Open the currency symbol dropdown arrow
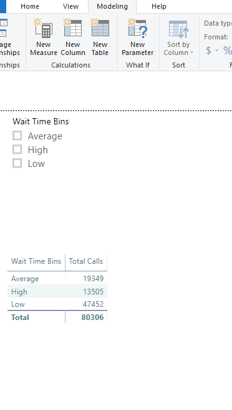Image resolution: width=232 pixels, height=410 pixels. [216, 50]
